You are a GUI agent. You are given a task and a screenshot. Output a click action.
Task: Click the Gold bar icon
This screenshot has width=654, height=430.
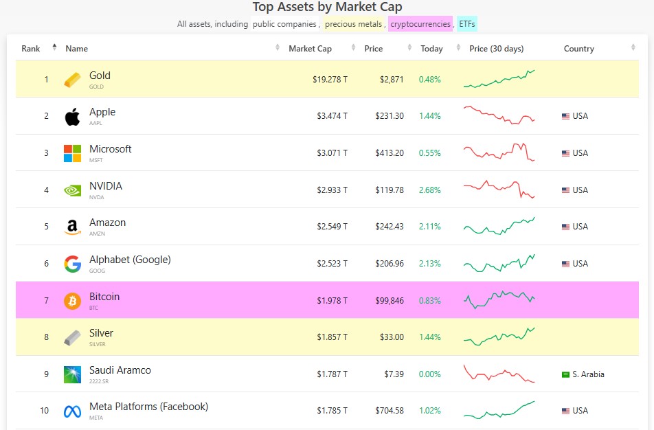(72, 79)
